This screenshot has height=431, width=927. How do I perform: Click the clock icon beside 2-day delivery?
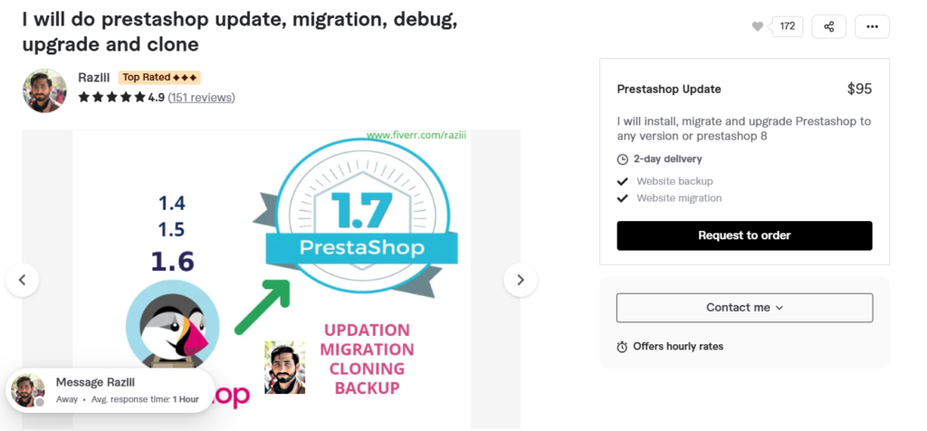pyautogui.click(x=622, y=159)
